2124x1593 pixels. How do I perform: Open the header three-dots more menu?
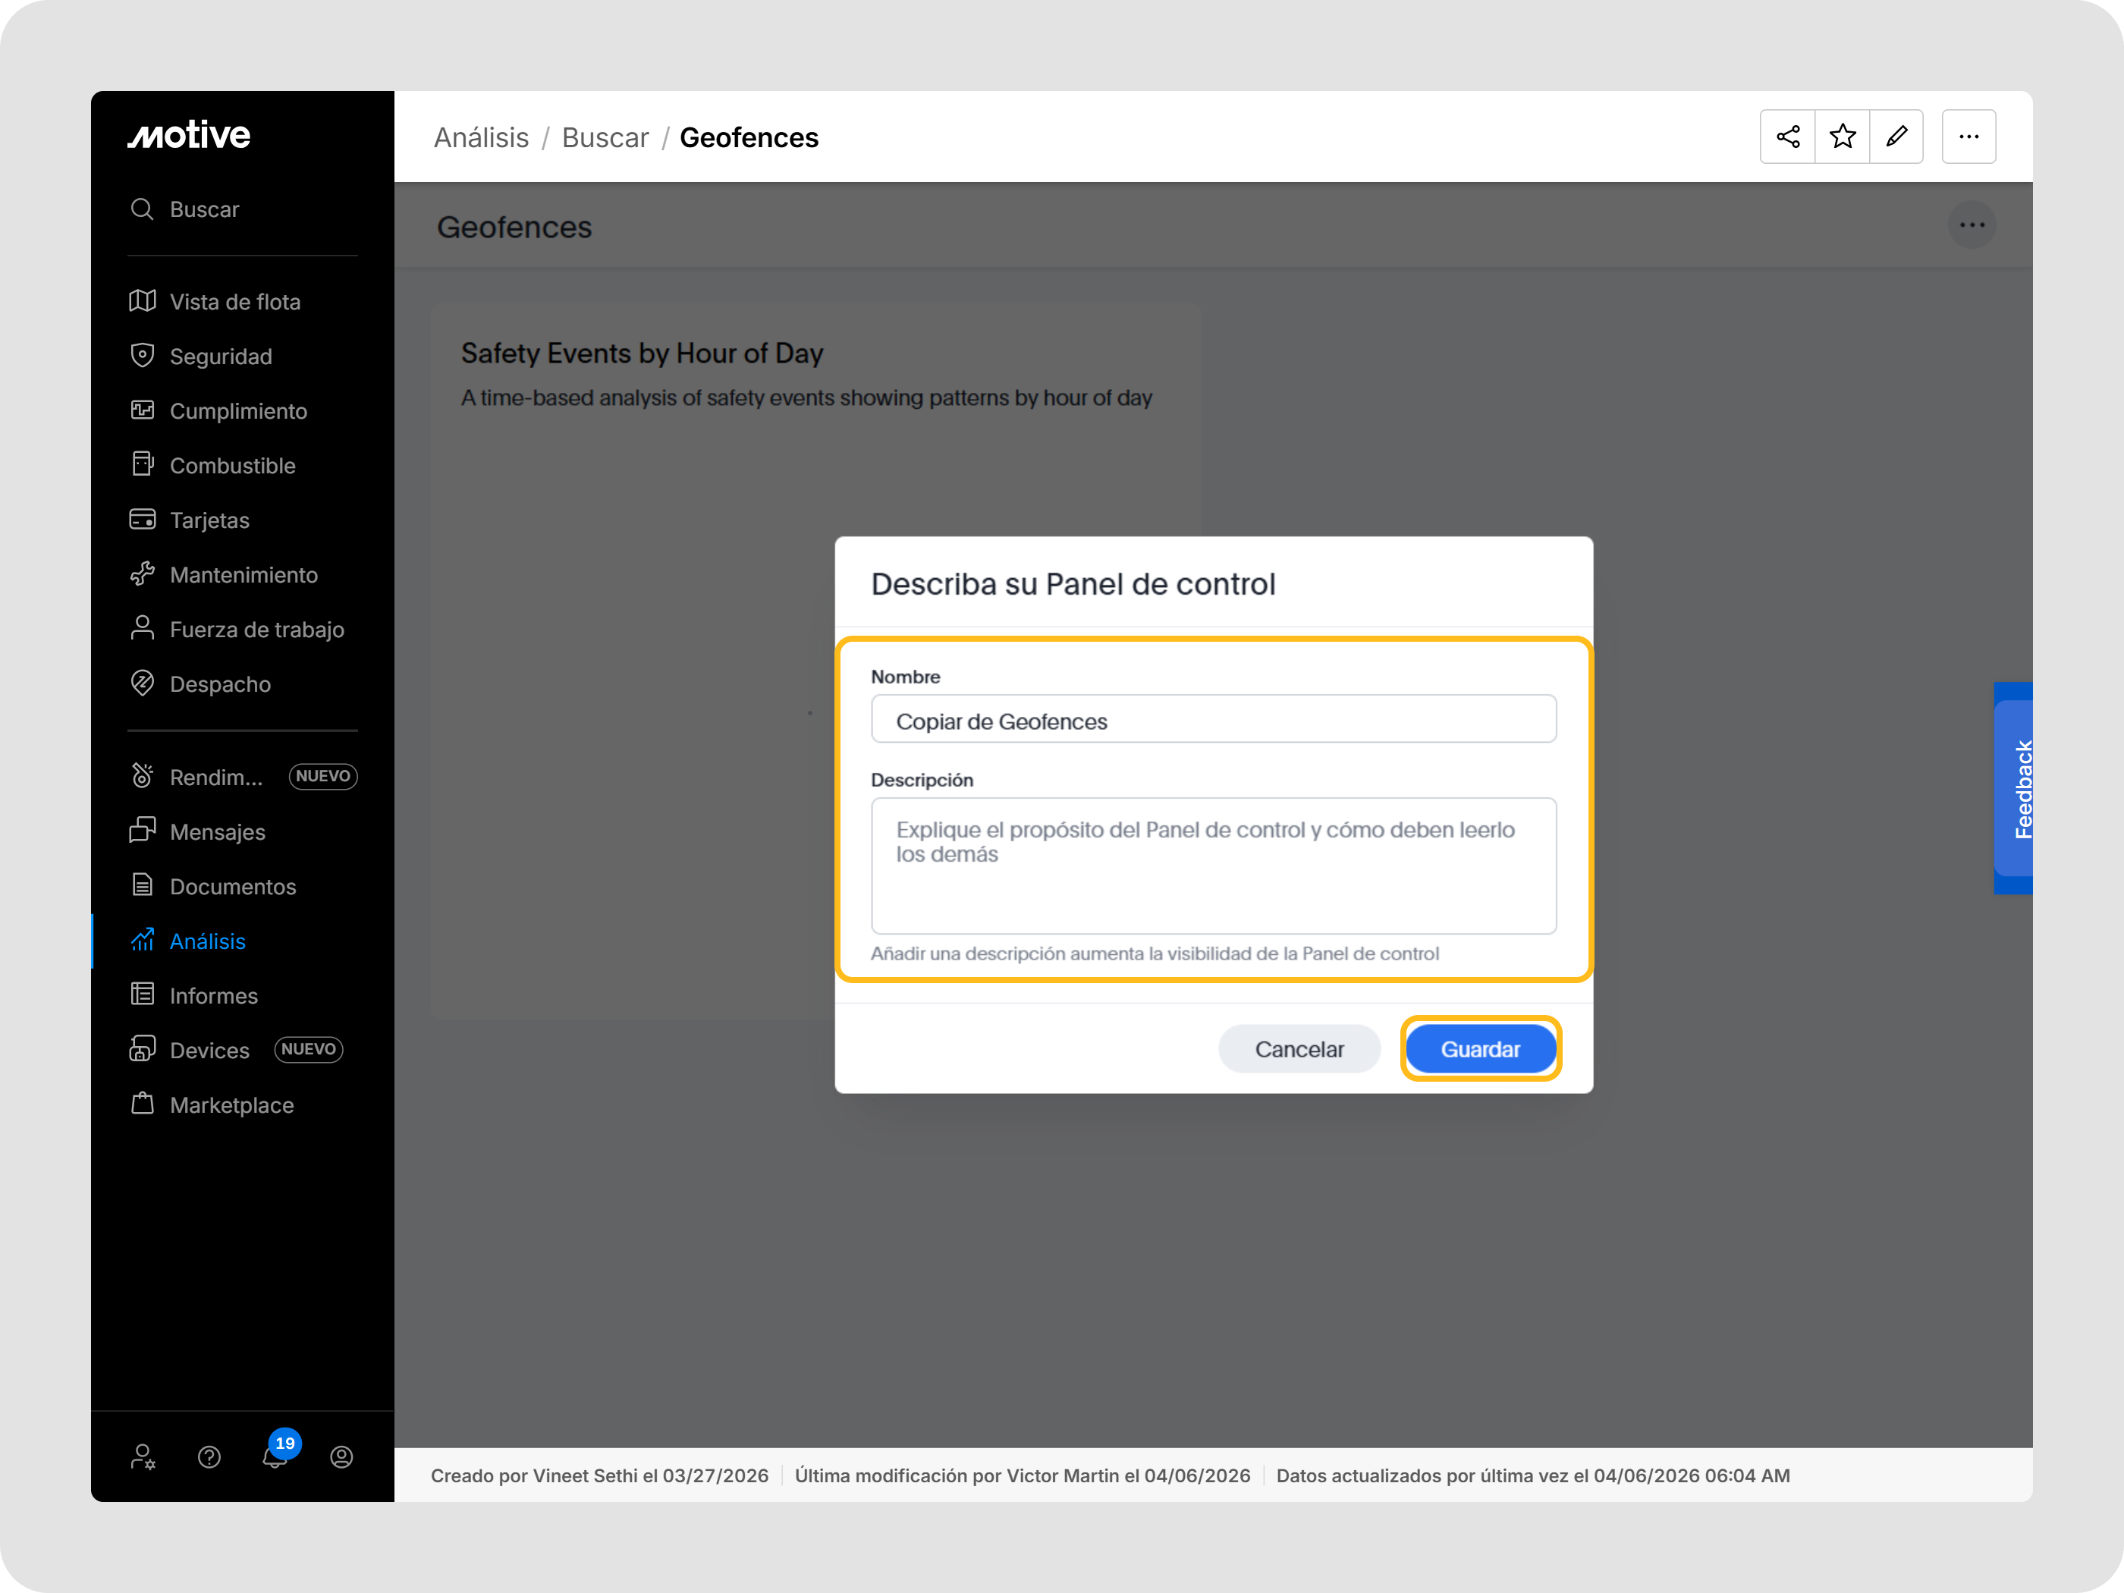[x=1968, y=137]
